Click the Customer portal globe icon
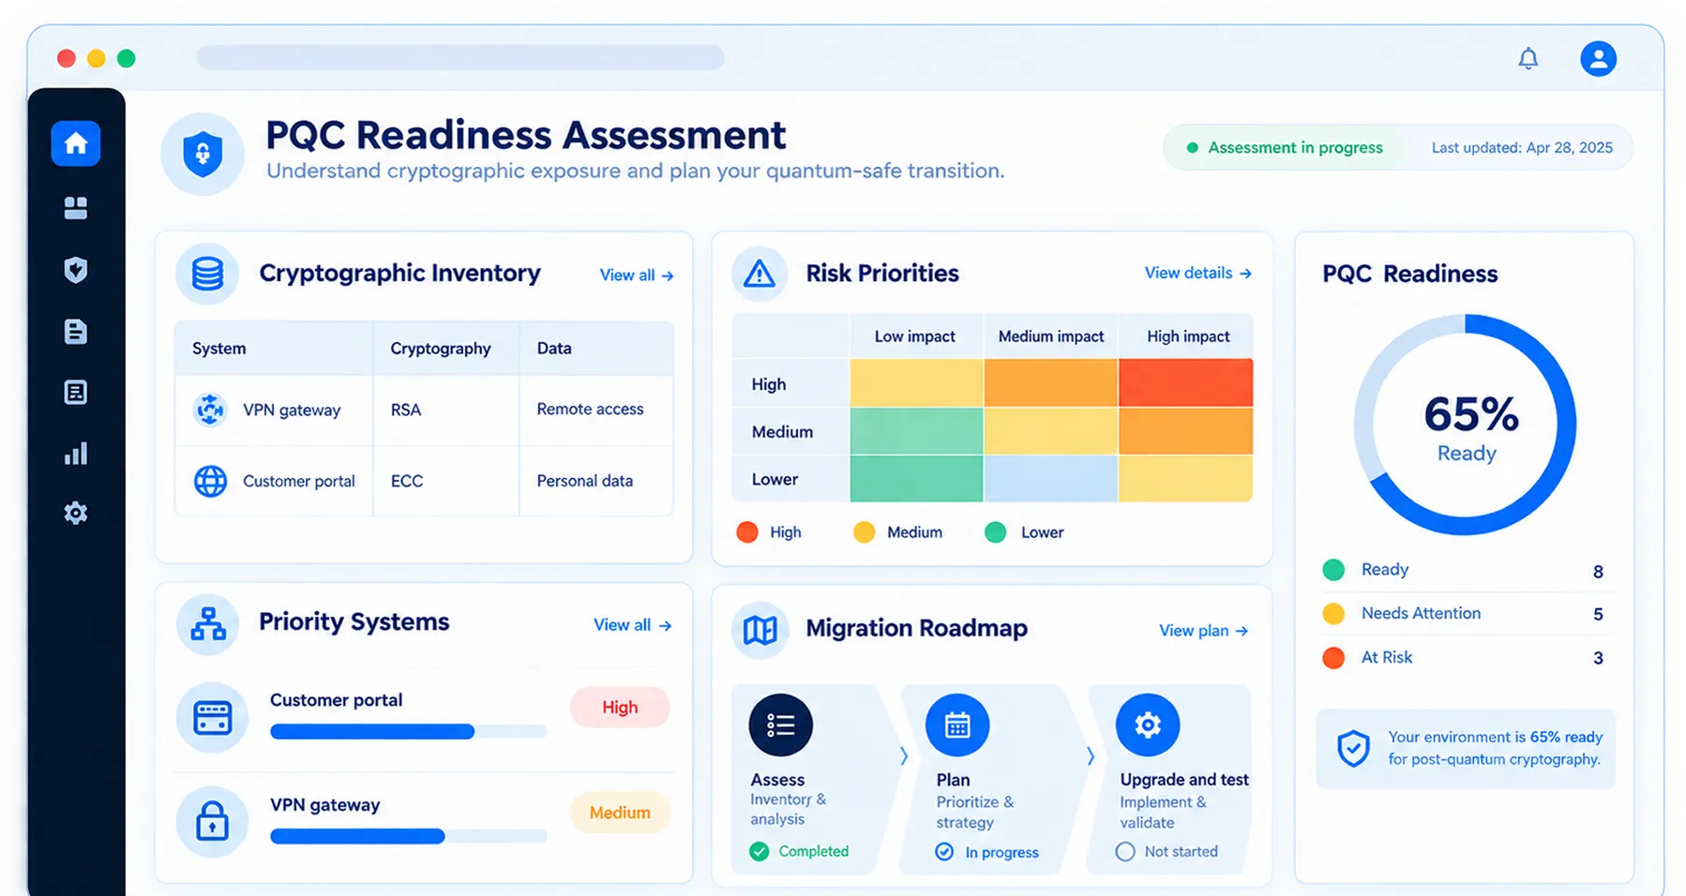 click(210, 481)
